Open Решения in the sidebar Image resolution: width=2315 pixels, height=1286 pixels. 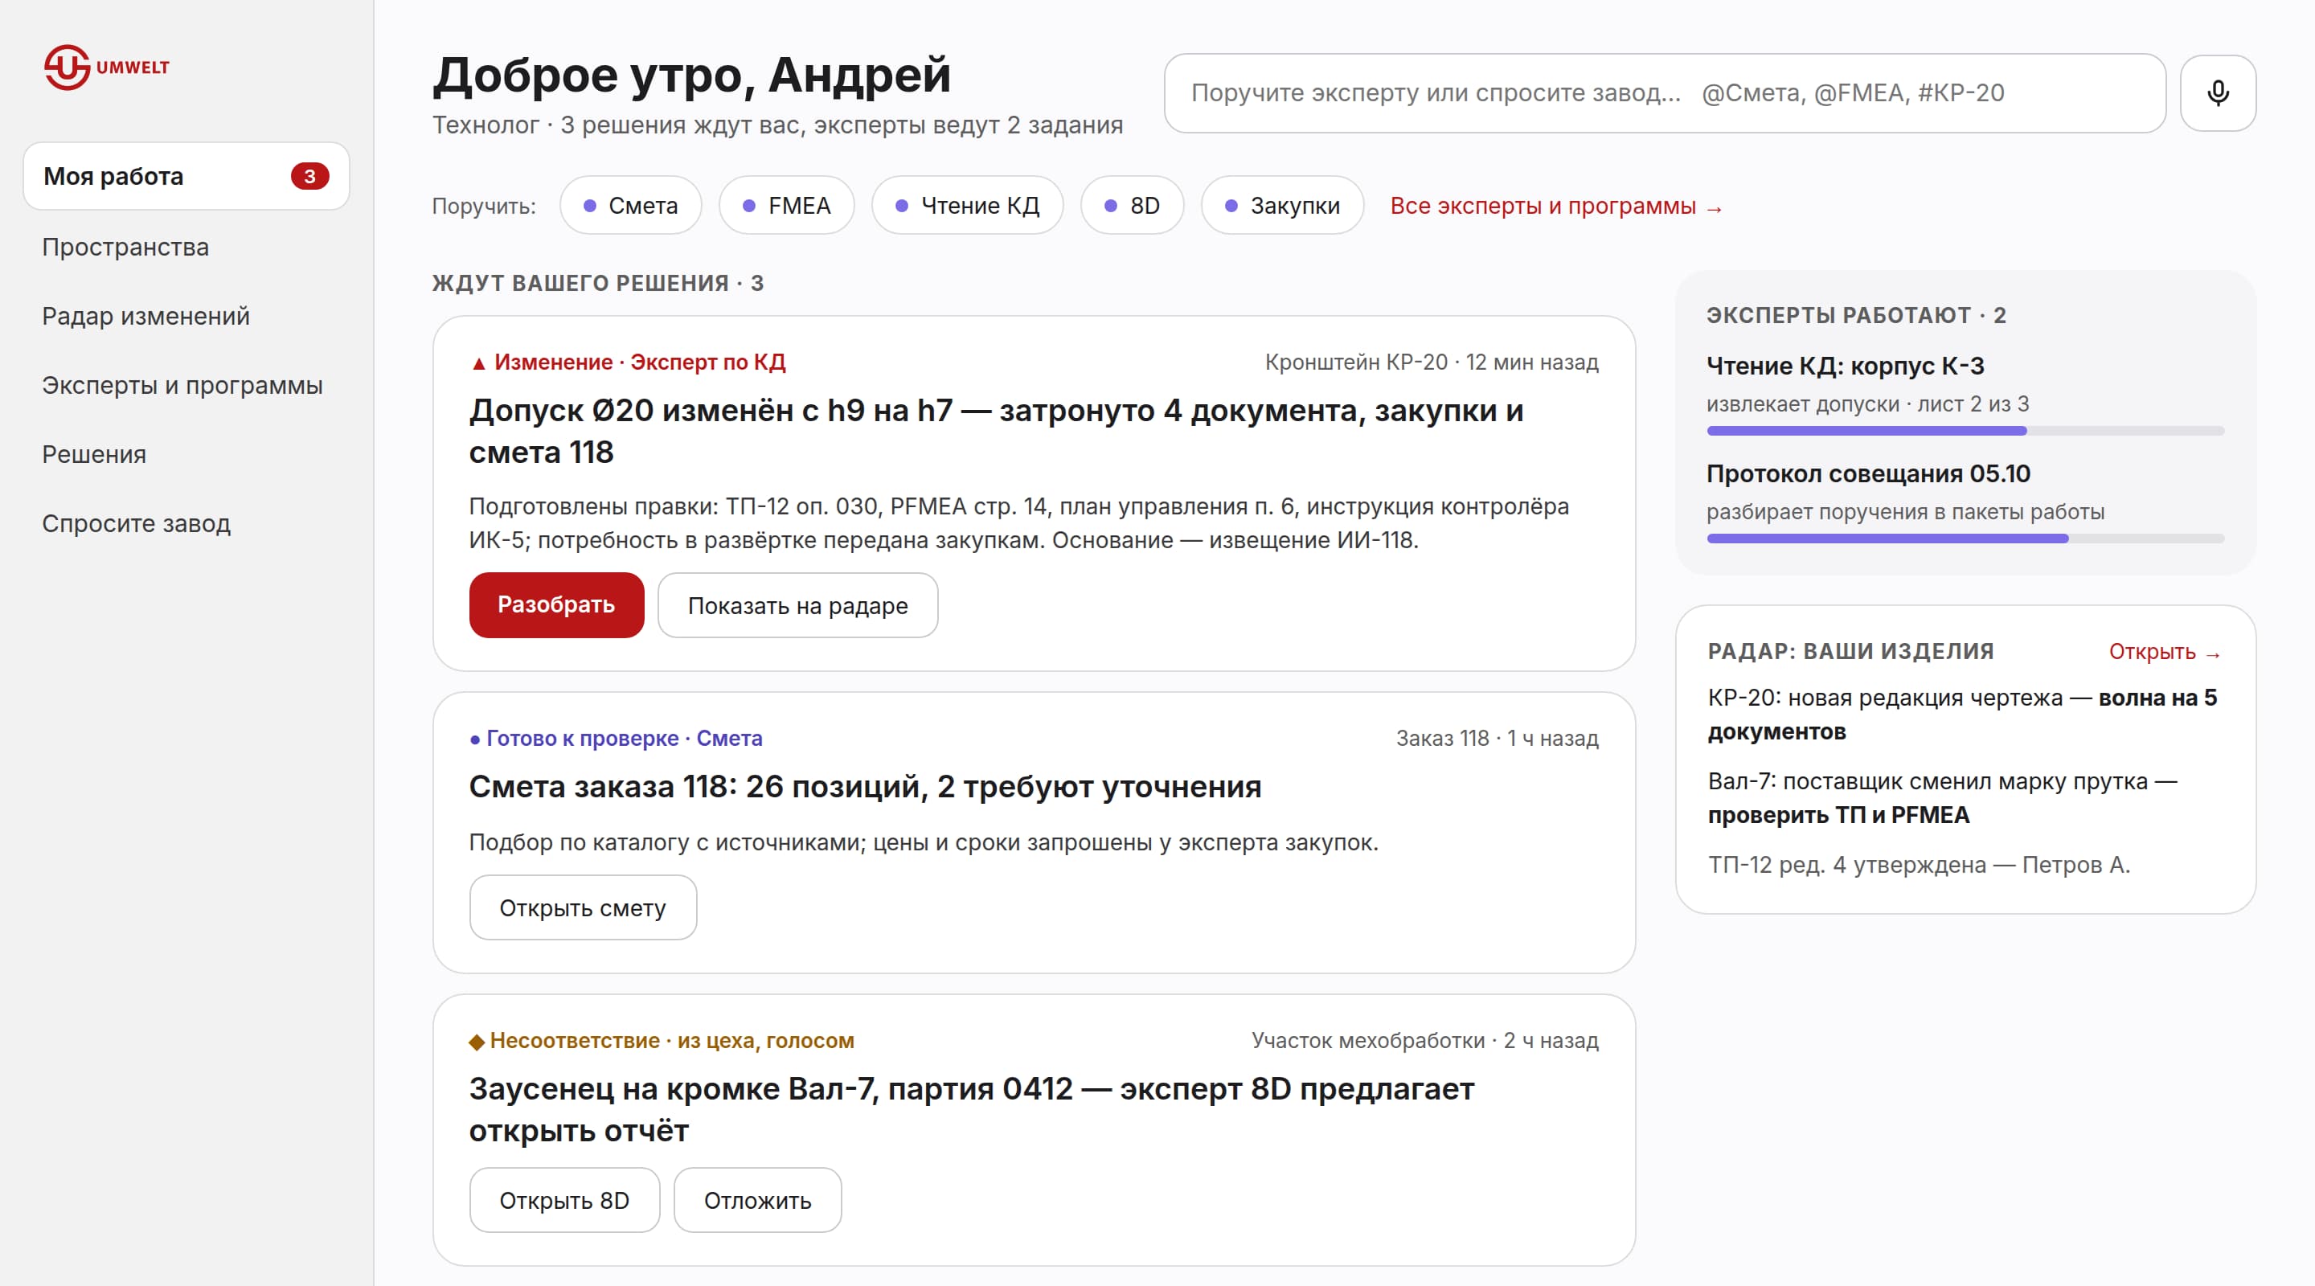click(x=93, y=455)
